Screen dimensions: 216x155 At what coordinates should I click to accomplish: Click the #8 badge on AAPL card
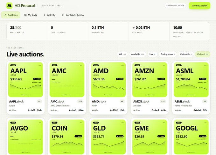(x=39, y=101)
